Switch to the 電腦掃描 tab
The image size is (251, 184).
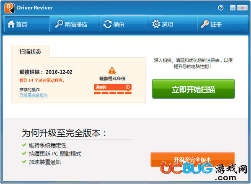click(x=76, y=24)
